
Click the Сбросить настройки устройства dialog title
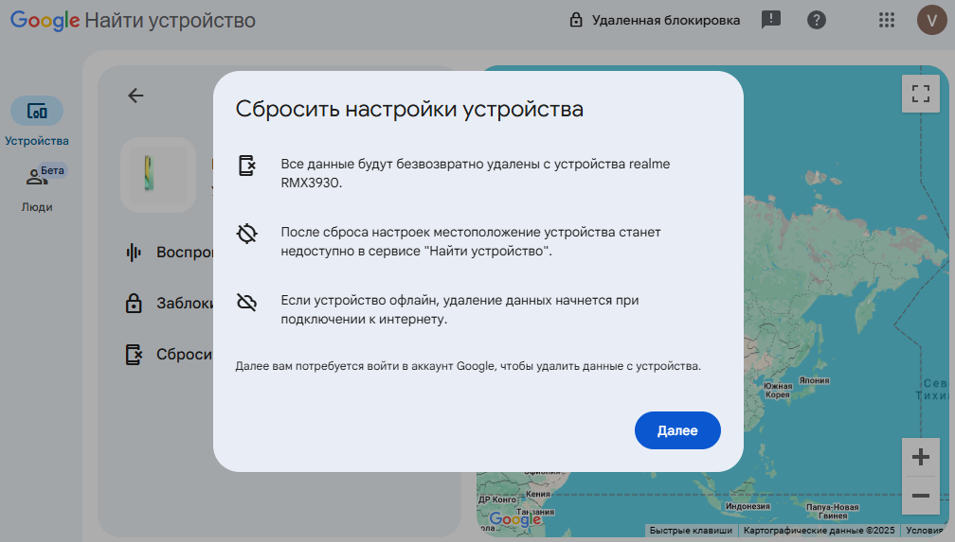tap(409, 109)
